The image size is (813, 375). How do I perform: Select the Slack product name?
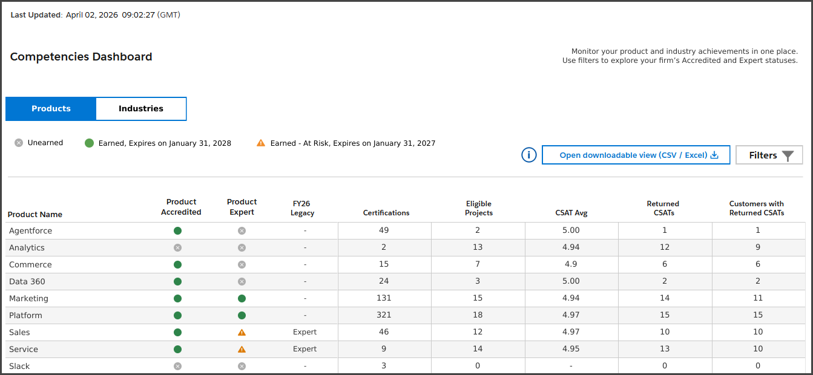[x=19, y=366]
